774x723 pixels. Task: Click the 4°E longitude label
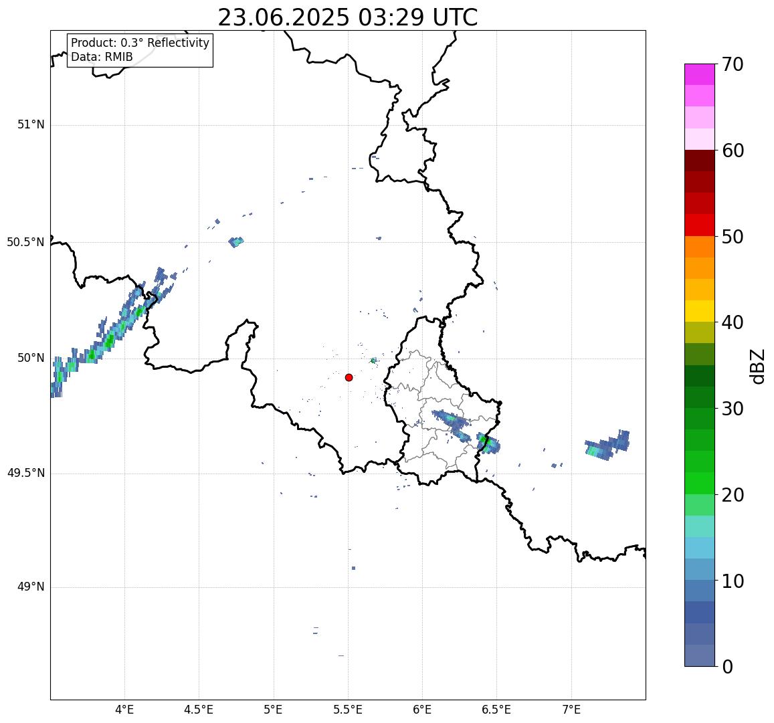pyautogui.click(x=124, y=710)
